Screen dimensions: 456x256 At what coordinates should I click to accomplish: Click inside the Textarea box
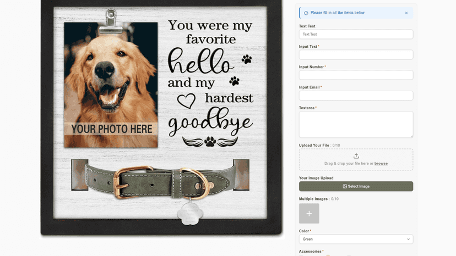tap(356, 125)
